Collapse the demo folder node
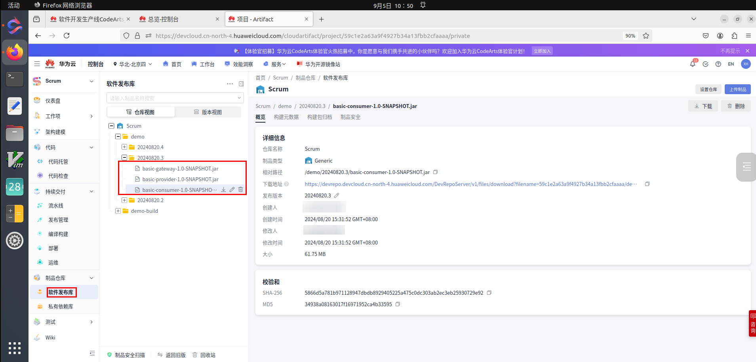The width and height of the screenshot is (756, 362). click(118, 136)
